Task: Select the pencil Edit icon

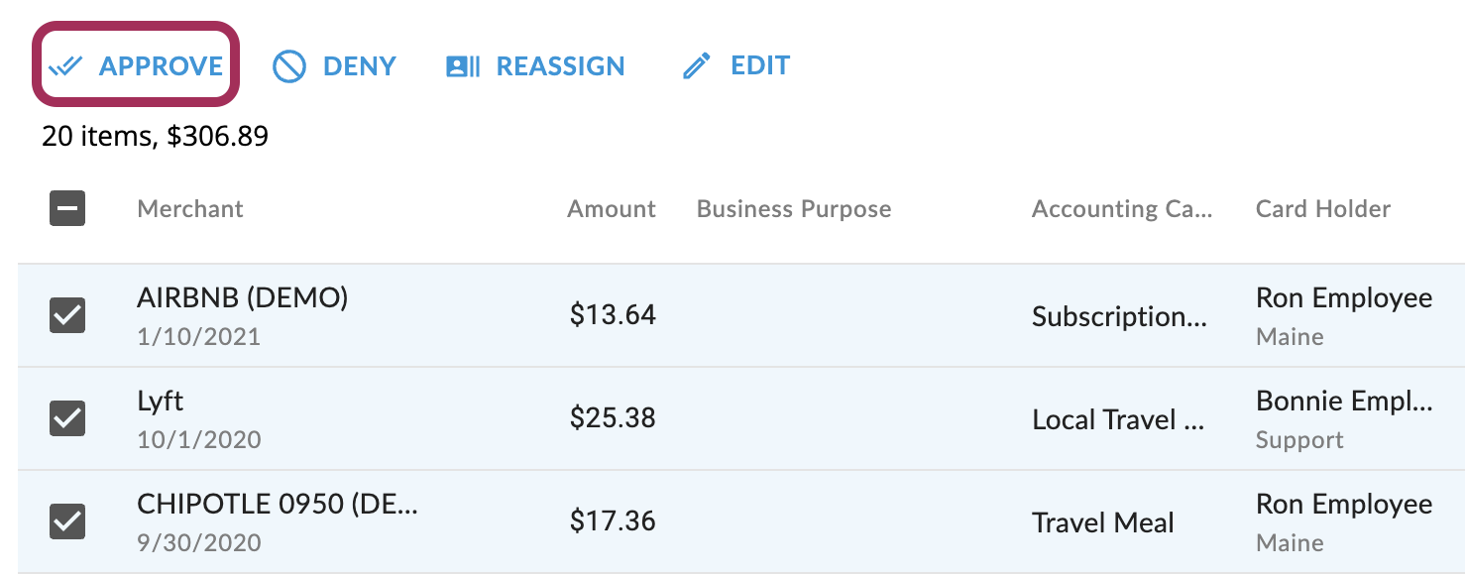Action: [x=696, y=65]
